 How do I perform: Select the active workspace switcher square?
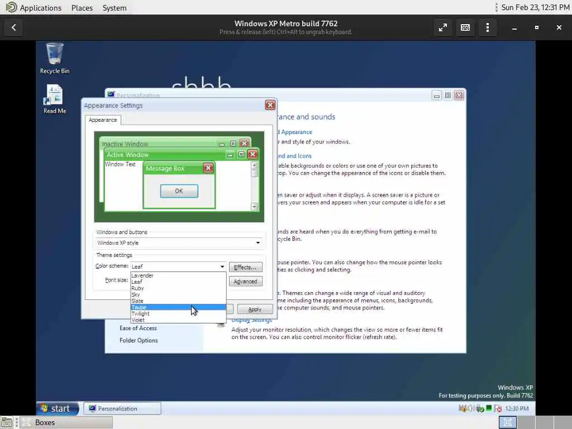tap(507, 422)
